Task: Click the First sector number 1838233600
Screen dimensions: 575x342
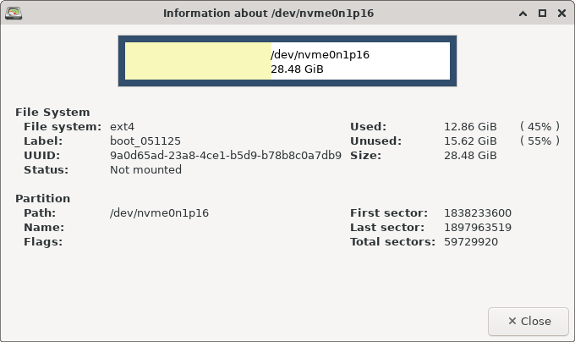Action: point(477,213)
